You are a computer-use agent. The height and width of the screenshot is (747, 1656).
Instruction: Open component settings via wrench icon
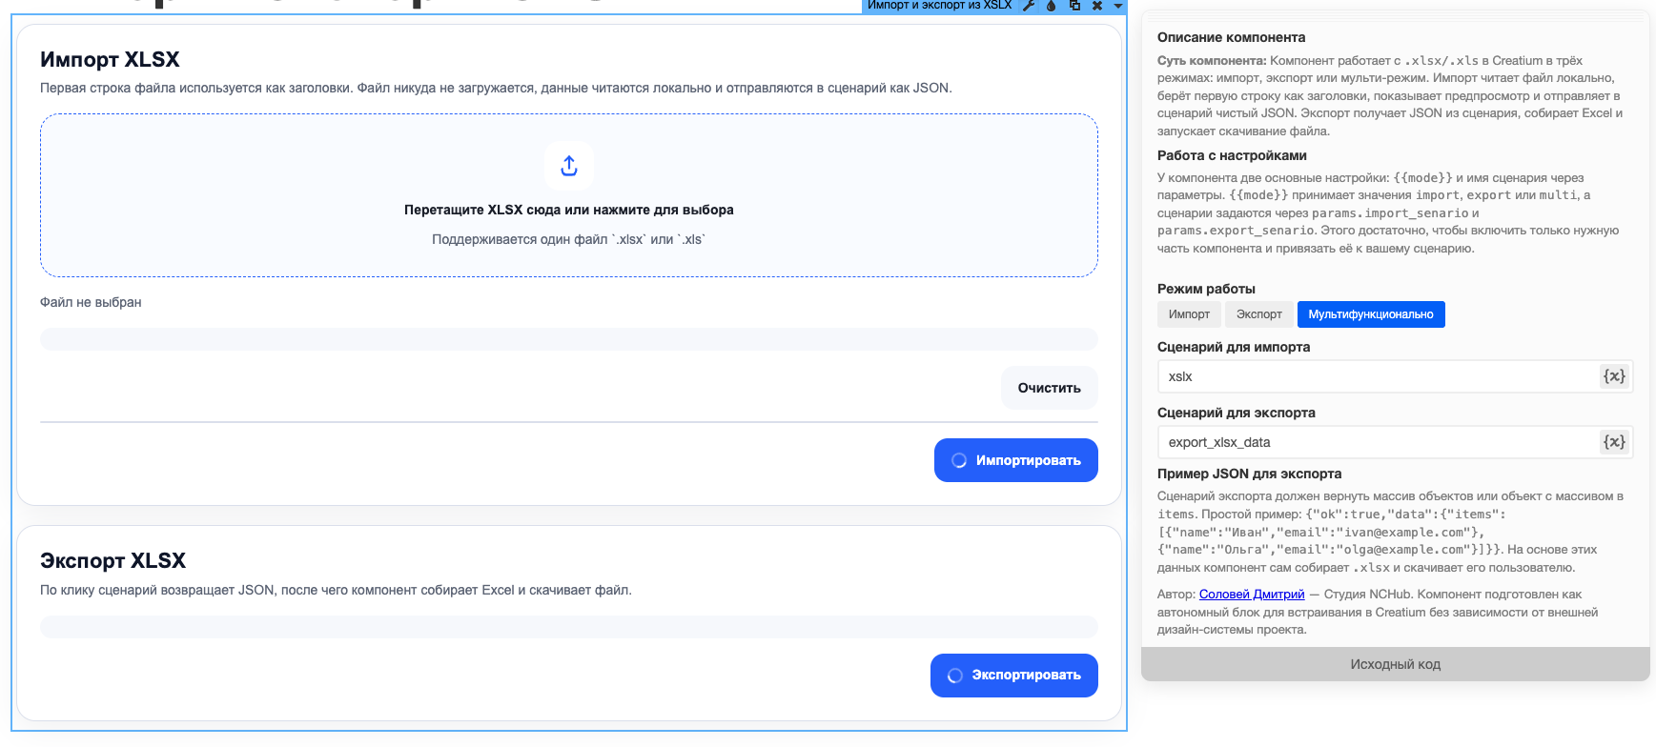coord(1029,6)
